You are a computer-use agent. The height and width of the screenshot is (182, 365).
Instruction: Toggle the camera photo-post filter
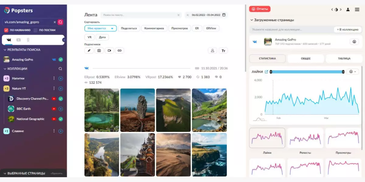point(99,51)
